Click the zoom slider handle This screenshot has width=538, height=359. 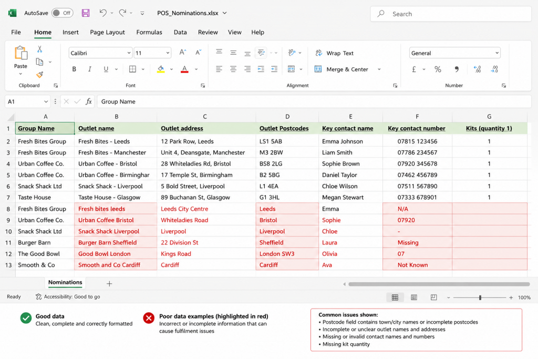pos(480,298)
